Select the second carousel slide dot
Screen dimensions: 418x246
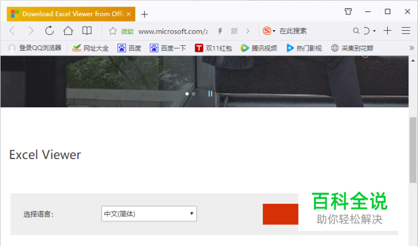pyautogui.click(x=193, y=93)
